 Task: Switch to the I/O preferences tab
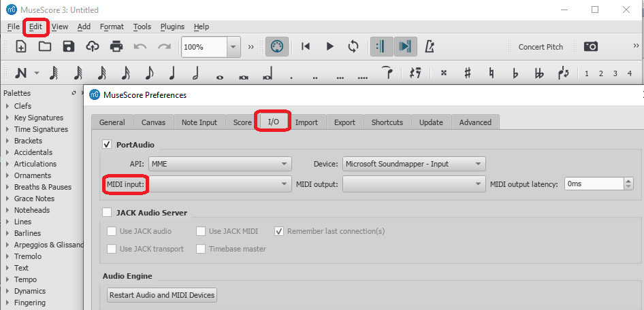(274, 122)
